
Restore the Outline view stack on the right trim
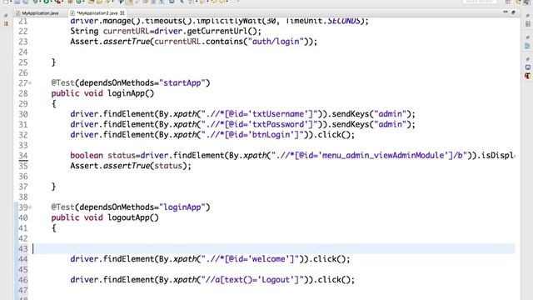point(527,37)
